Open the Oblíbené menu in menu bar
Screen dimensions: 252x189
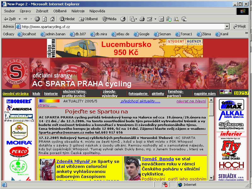[60, 11]
